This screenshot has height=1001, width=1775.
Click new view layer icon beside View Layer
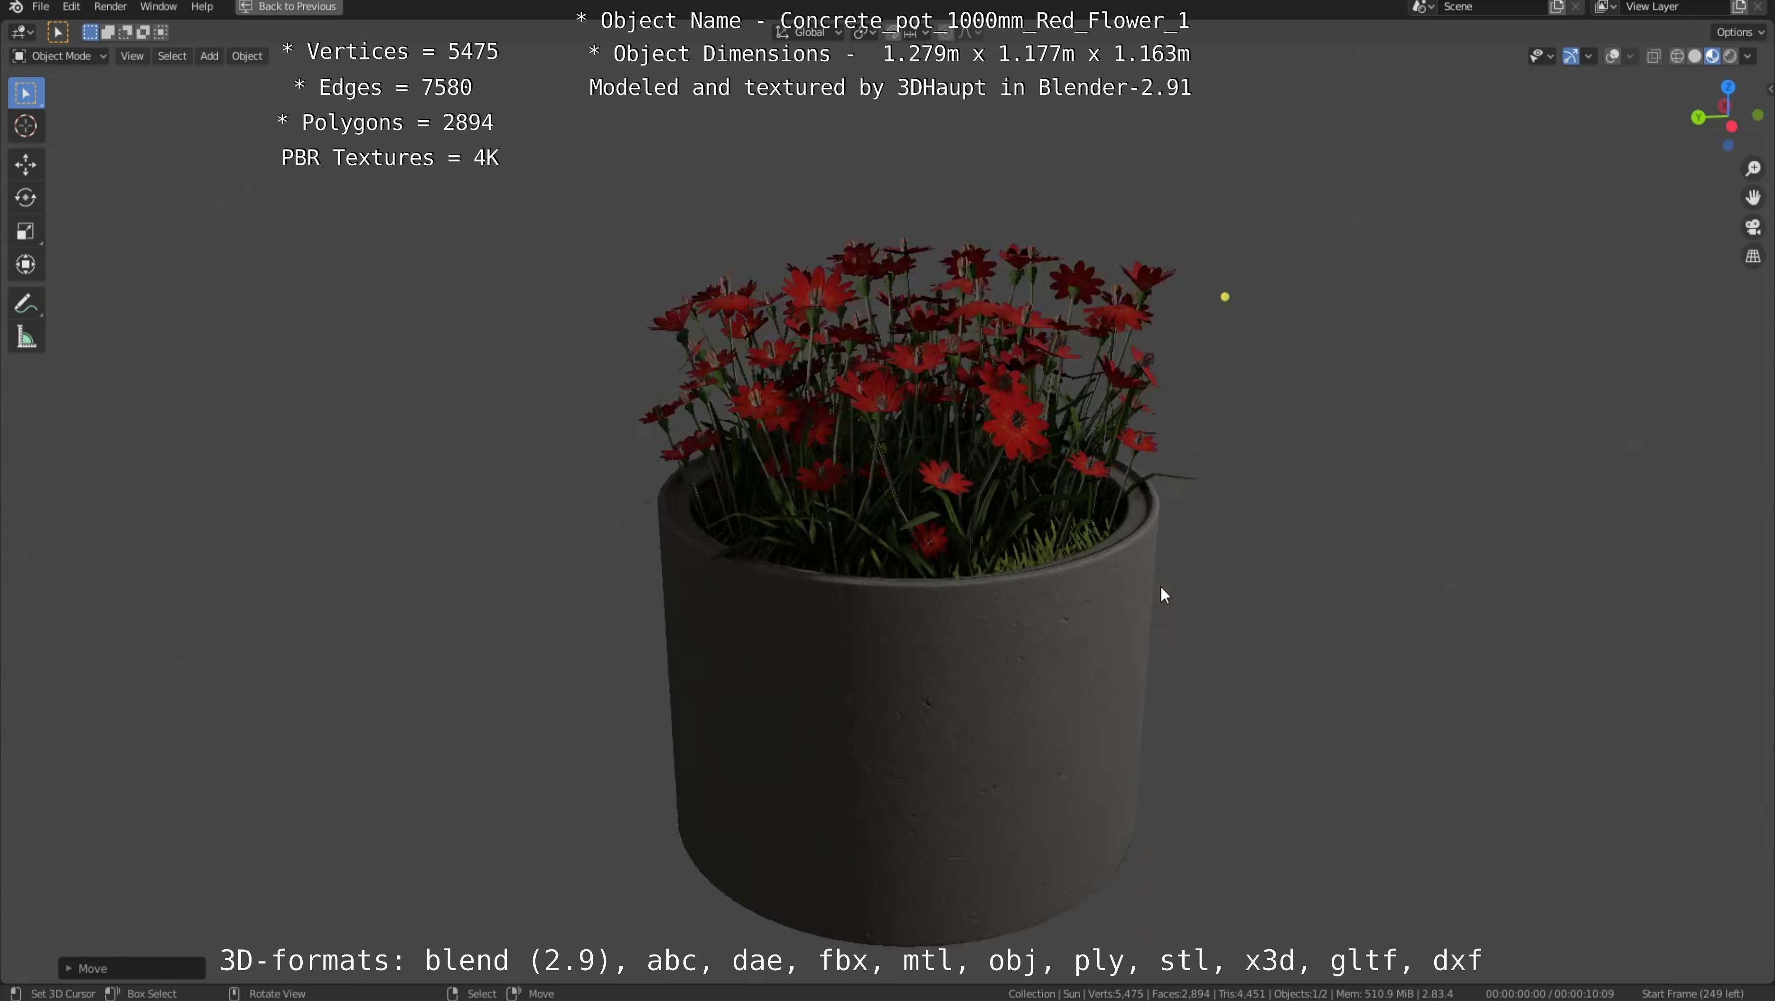pyautogui.click(x=1739, y=7)
